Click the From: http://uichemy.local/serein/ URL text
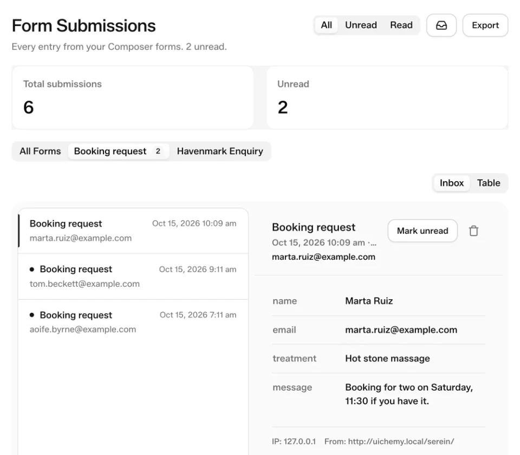This screenshot has width=520, height=455. pos(389,441)
